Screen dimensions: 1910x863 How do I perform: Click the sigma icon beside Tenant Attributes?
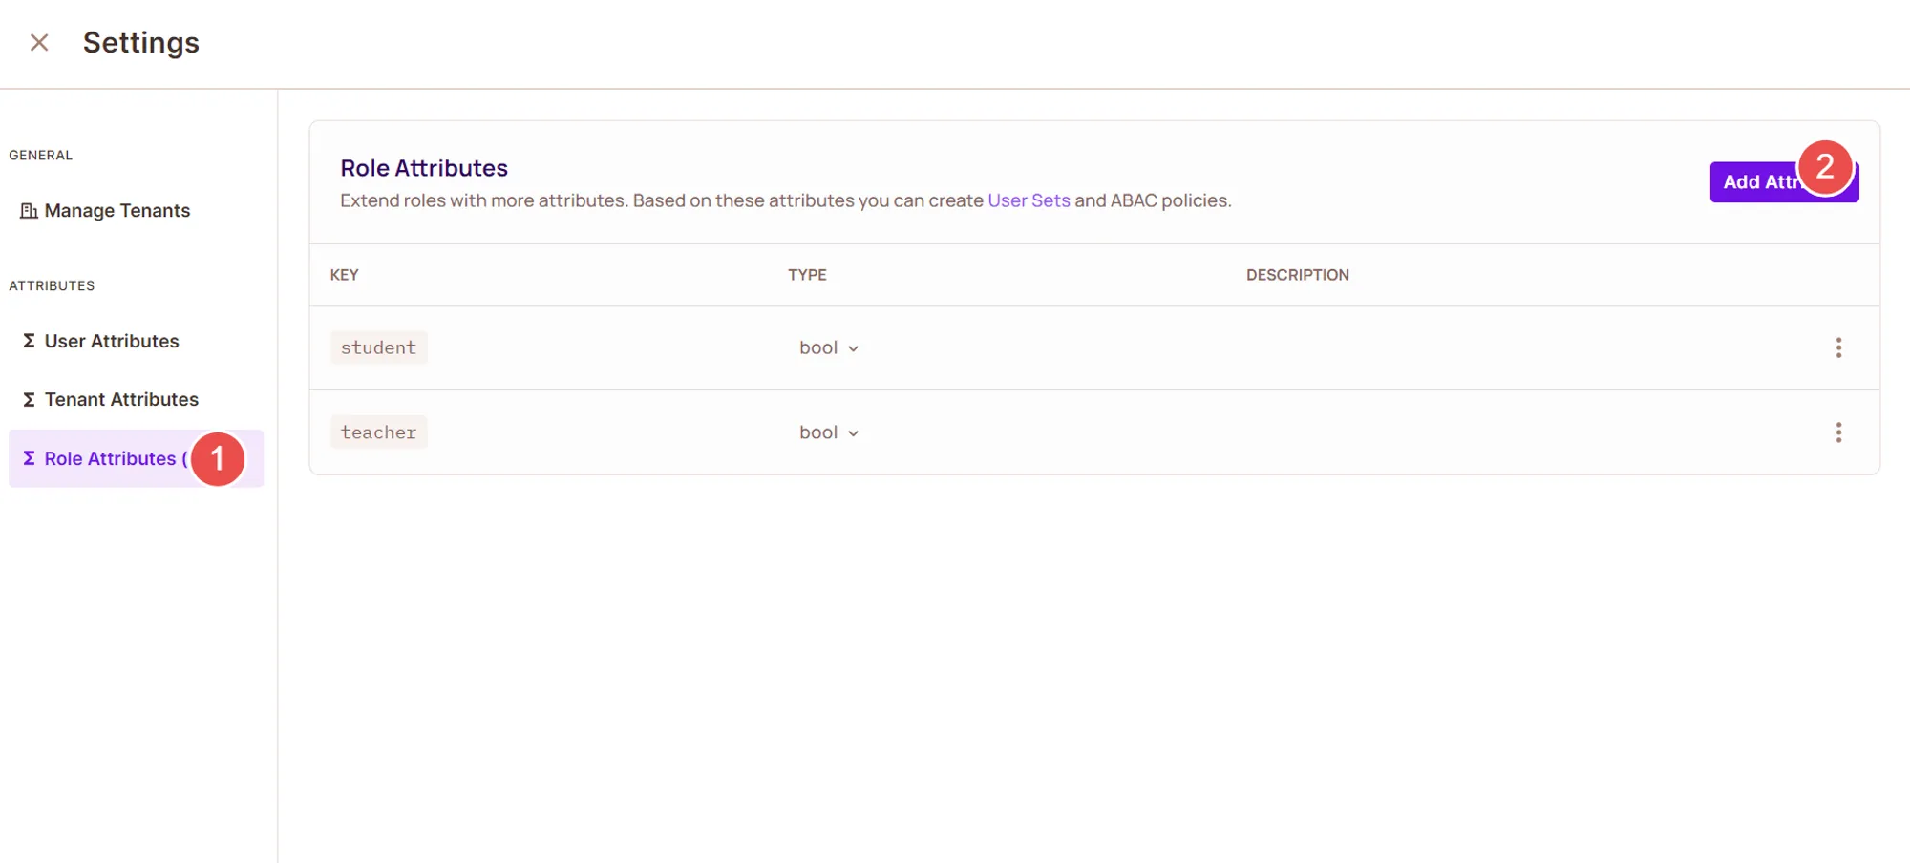click(x=29, y=399)
